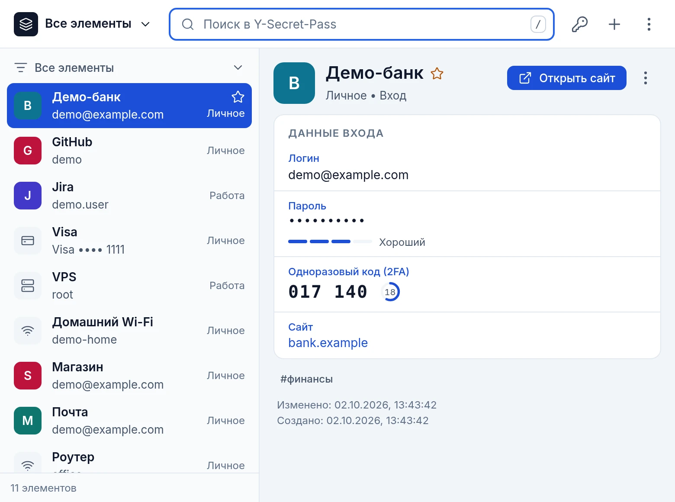Screen dimensions: 675x502
Task: Click the VPS server icon
Action: point(28,286)
